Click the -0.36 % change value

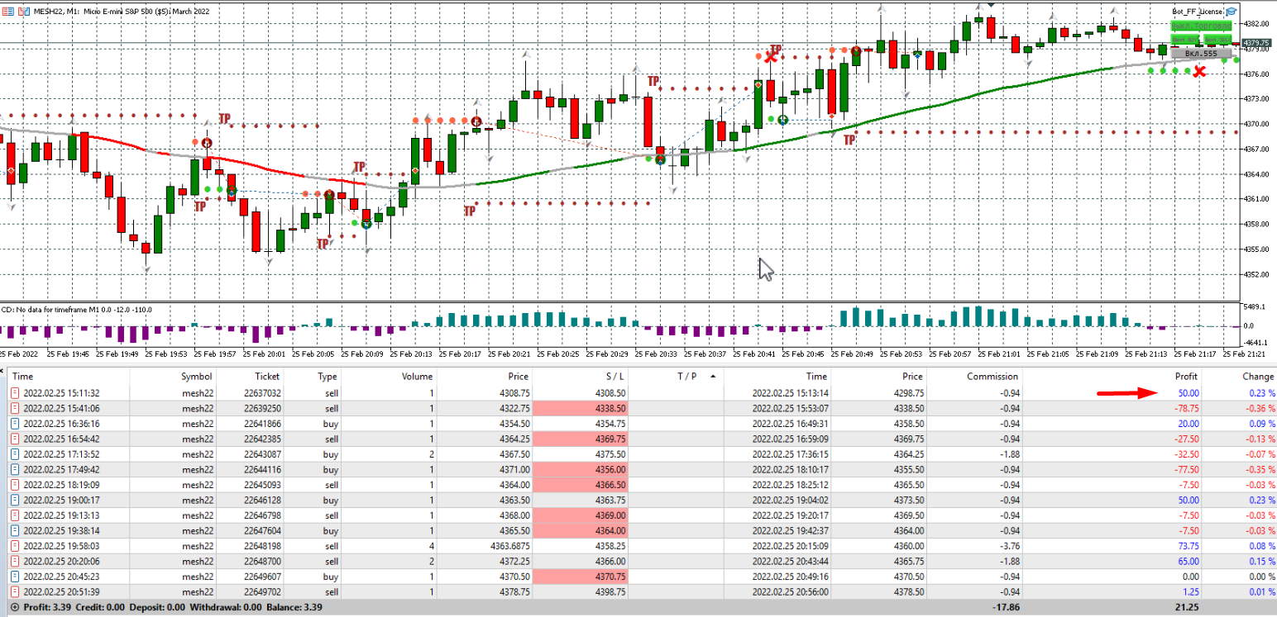click(1260, 409)
